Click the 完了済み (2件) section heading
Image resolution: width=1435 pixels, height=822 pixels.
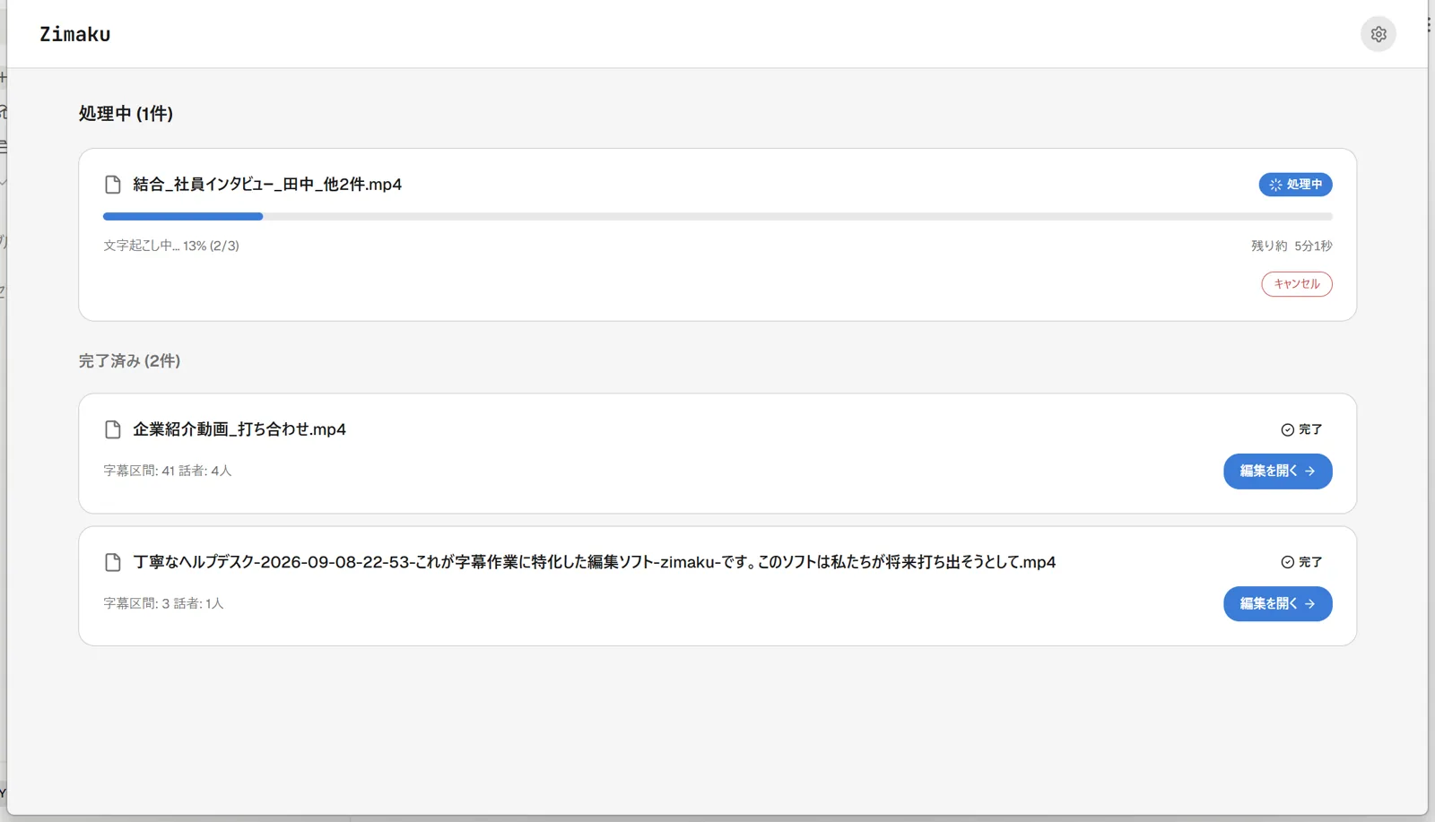(x=129, y=361)
